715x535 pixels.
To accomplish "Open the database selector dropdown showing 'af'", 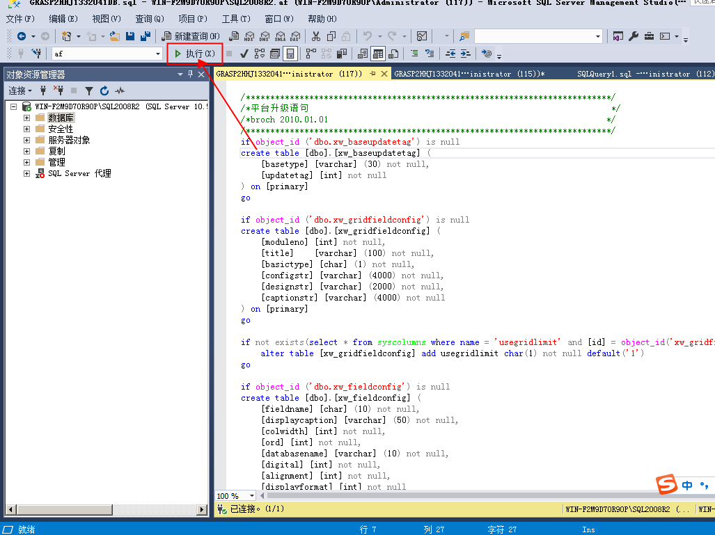I will (x=158, y=54).
